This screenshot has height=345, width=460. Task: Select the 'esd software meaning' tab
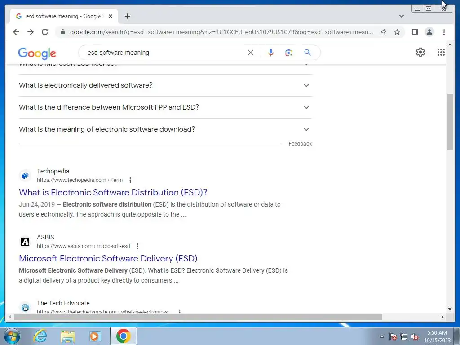(x=63, y=16)
